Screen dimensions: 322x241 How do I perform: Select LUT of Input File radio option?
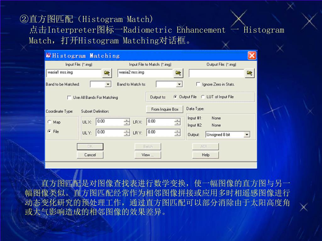(203, 97)
